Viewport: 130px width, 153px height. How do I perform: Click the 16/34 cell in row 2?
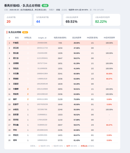point(60,48)
